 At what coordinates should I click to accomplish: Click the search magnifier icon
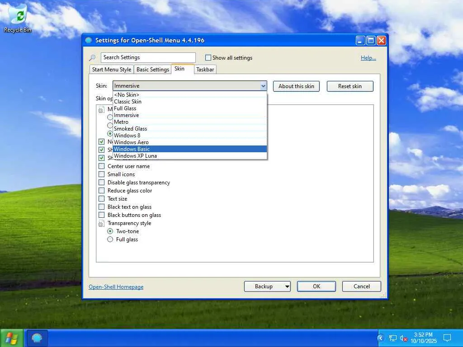[x=92, y=57]
